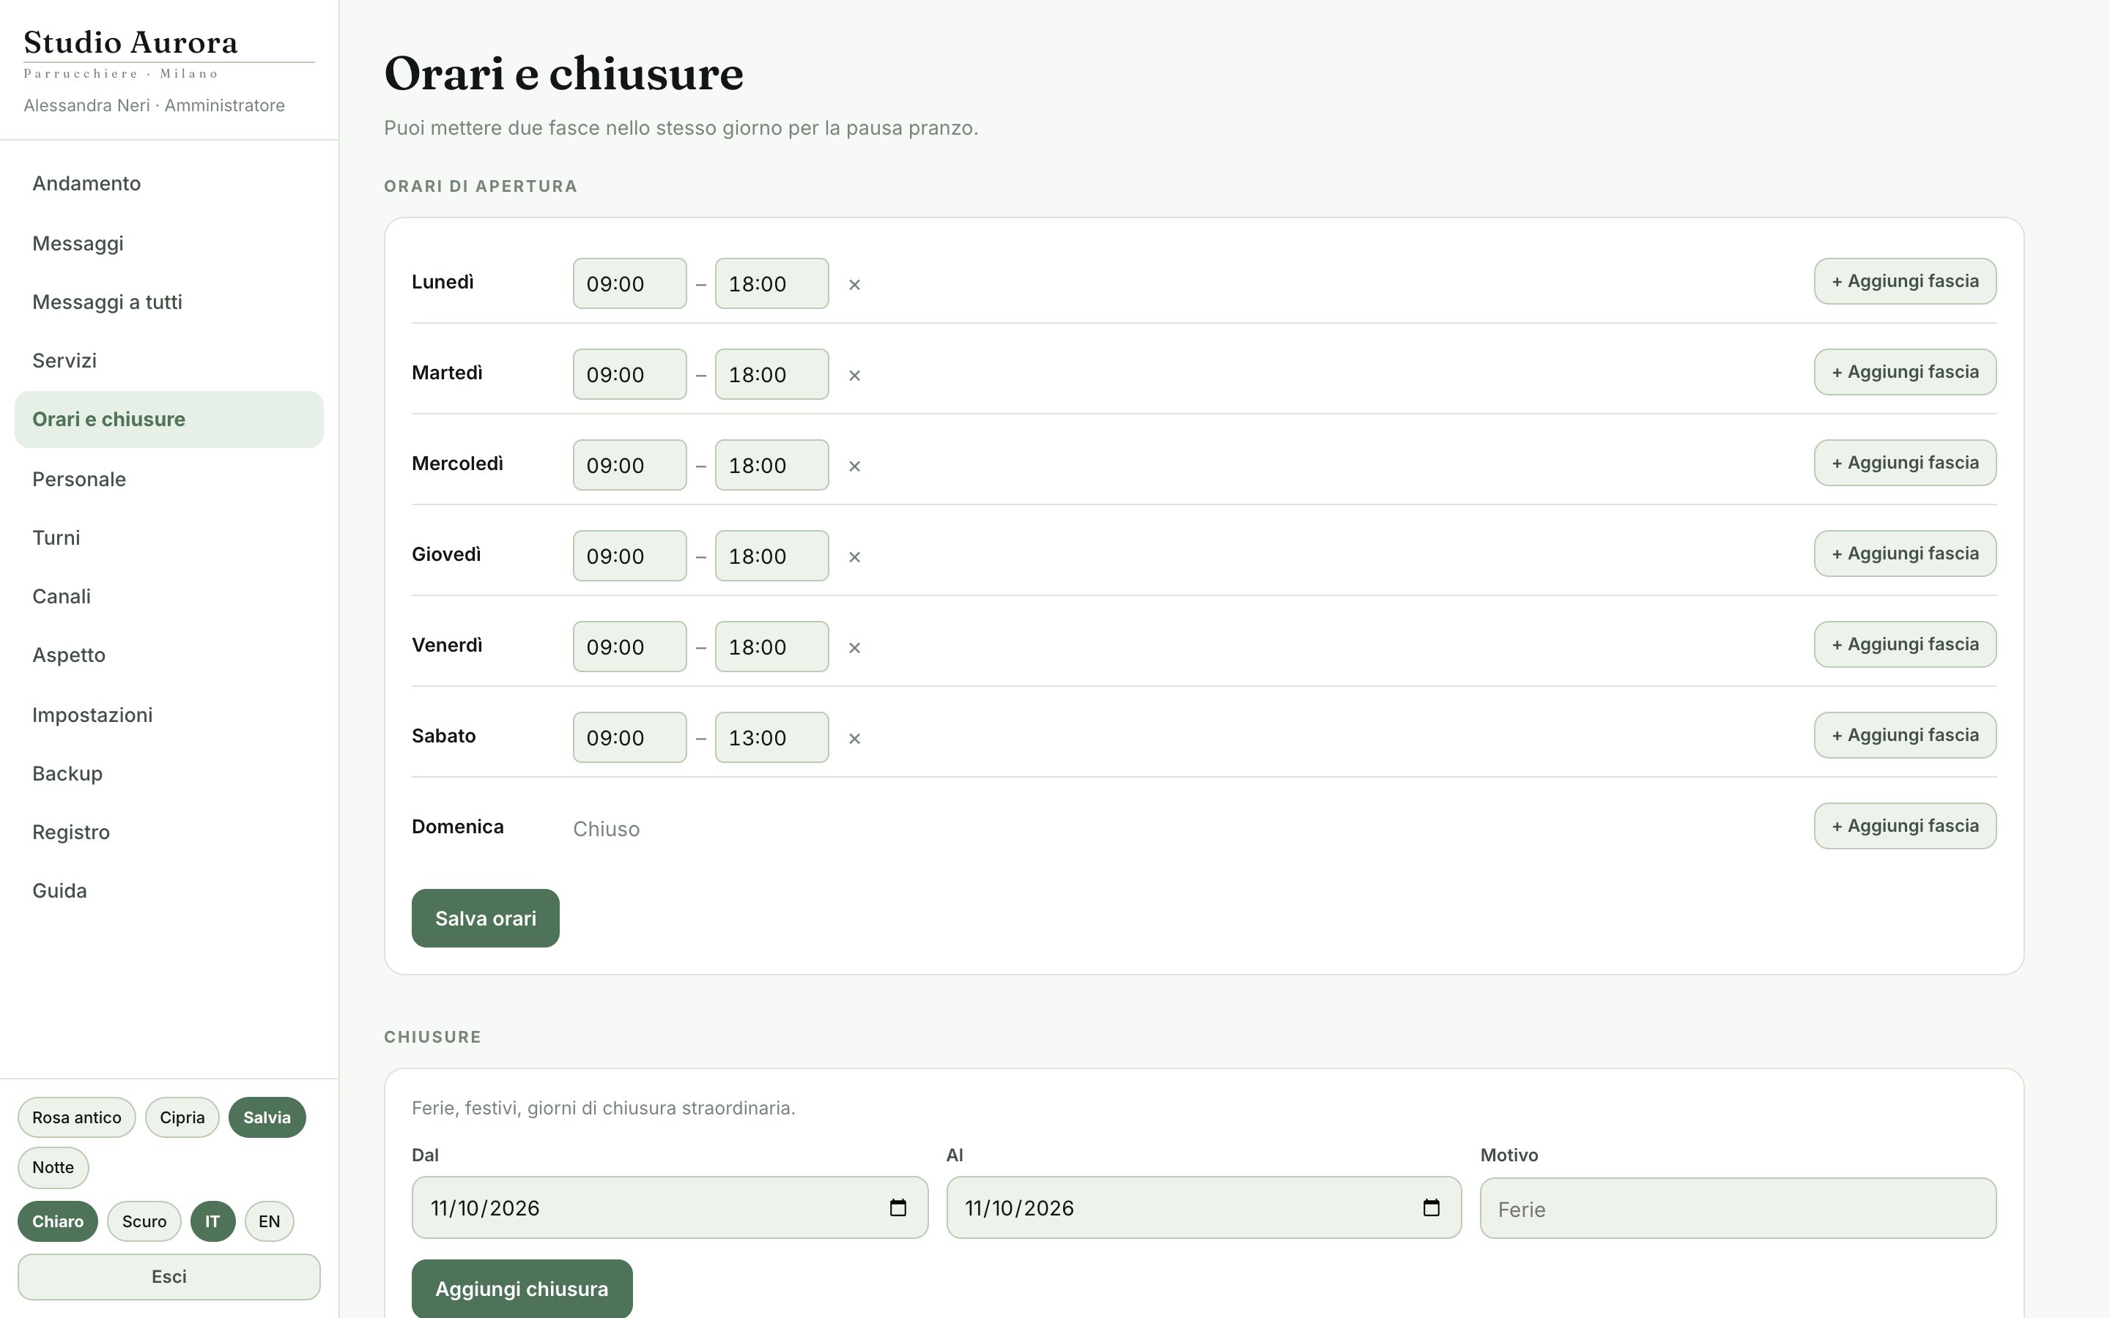
Task: Choose the Rosa antico palette
Action: (x=77, y=1117)
